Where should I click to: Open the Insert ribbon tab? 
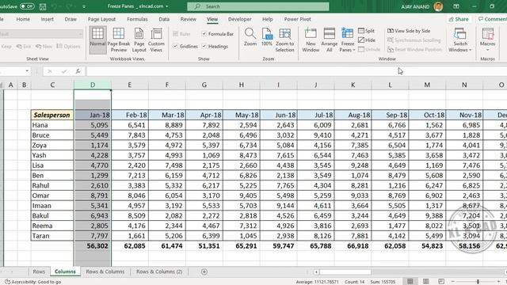click(48, 19)
